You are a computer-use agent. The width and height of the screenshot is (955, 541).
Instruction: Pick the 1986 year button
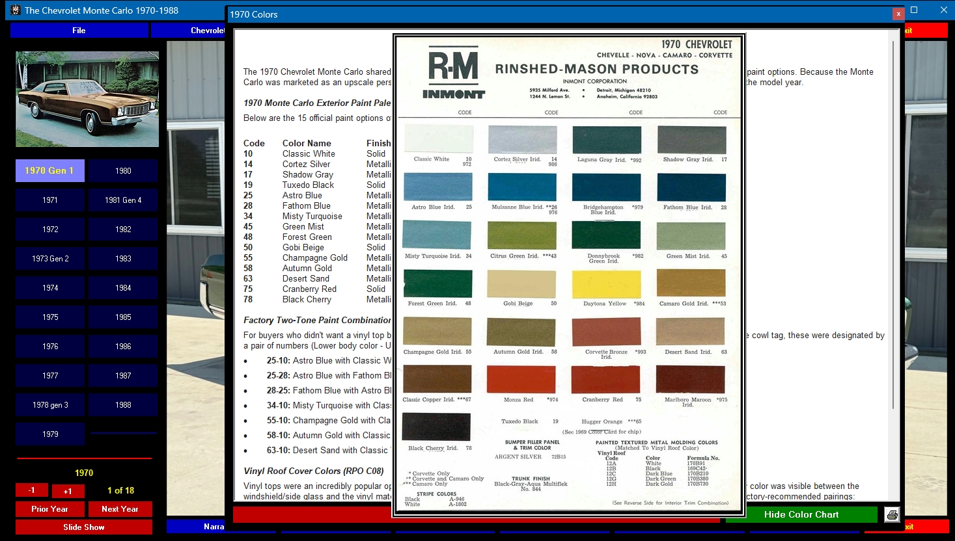pyautogui.click(x=123, y=346)
